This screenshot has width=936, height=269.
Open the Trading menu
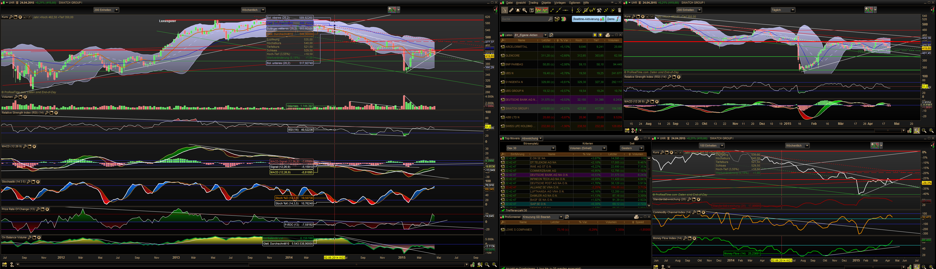(533, 3)
